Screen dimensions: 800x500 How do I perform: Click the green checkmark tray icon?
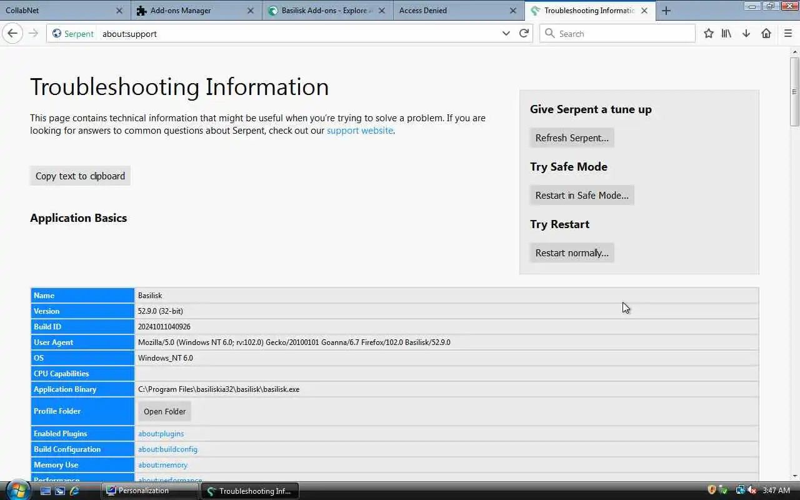[723, 490]
